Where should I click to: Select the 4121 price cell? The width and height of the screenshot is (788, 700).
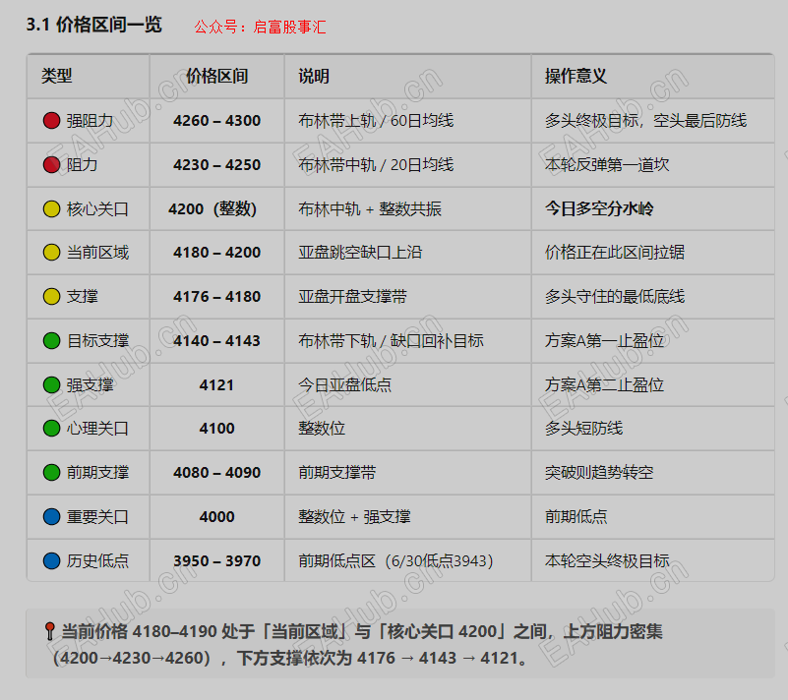pyautogui.click(x=216, y=385)
